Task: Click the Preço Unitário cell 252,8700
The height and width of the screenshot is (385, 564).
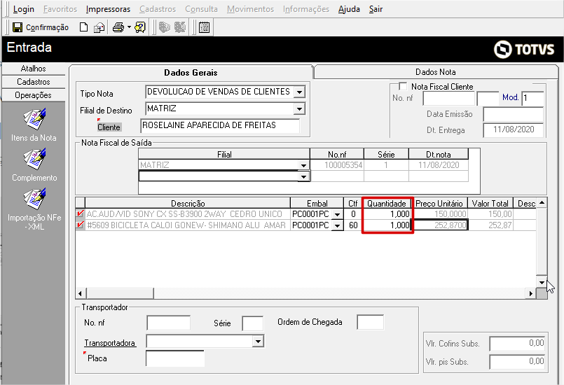Action: pos(440,225)
